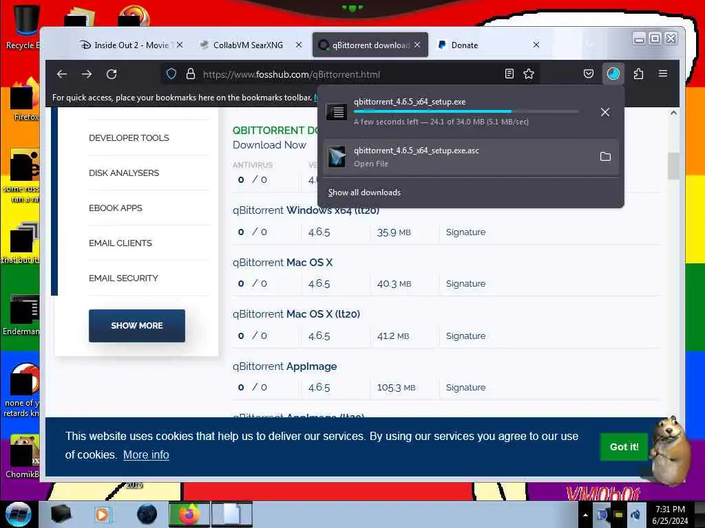Open the list all tabs dropdown arrow
705x528 pixels.
click(590, 45)
